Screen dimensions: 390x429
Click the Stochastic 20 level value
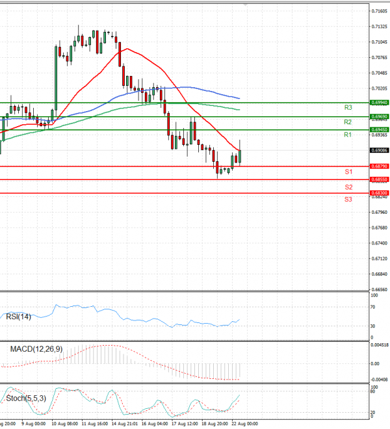pyautogui.click(x=372, y=412)
